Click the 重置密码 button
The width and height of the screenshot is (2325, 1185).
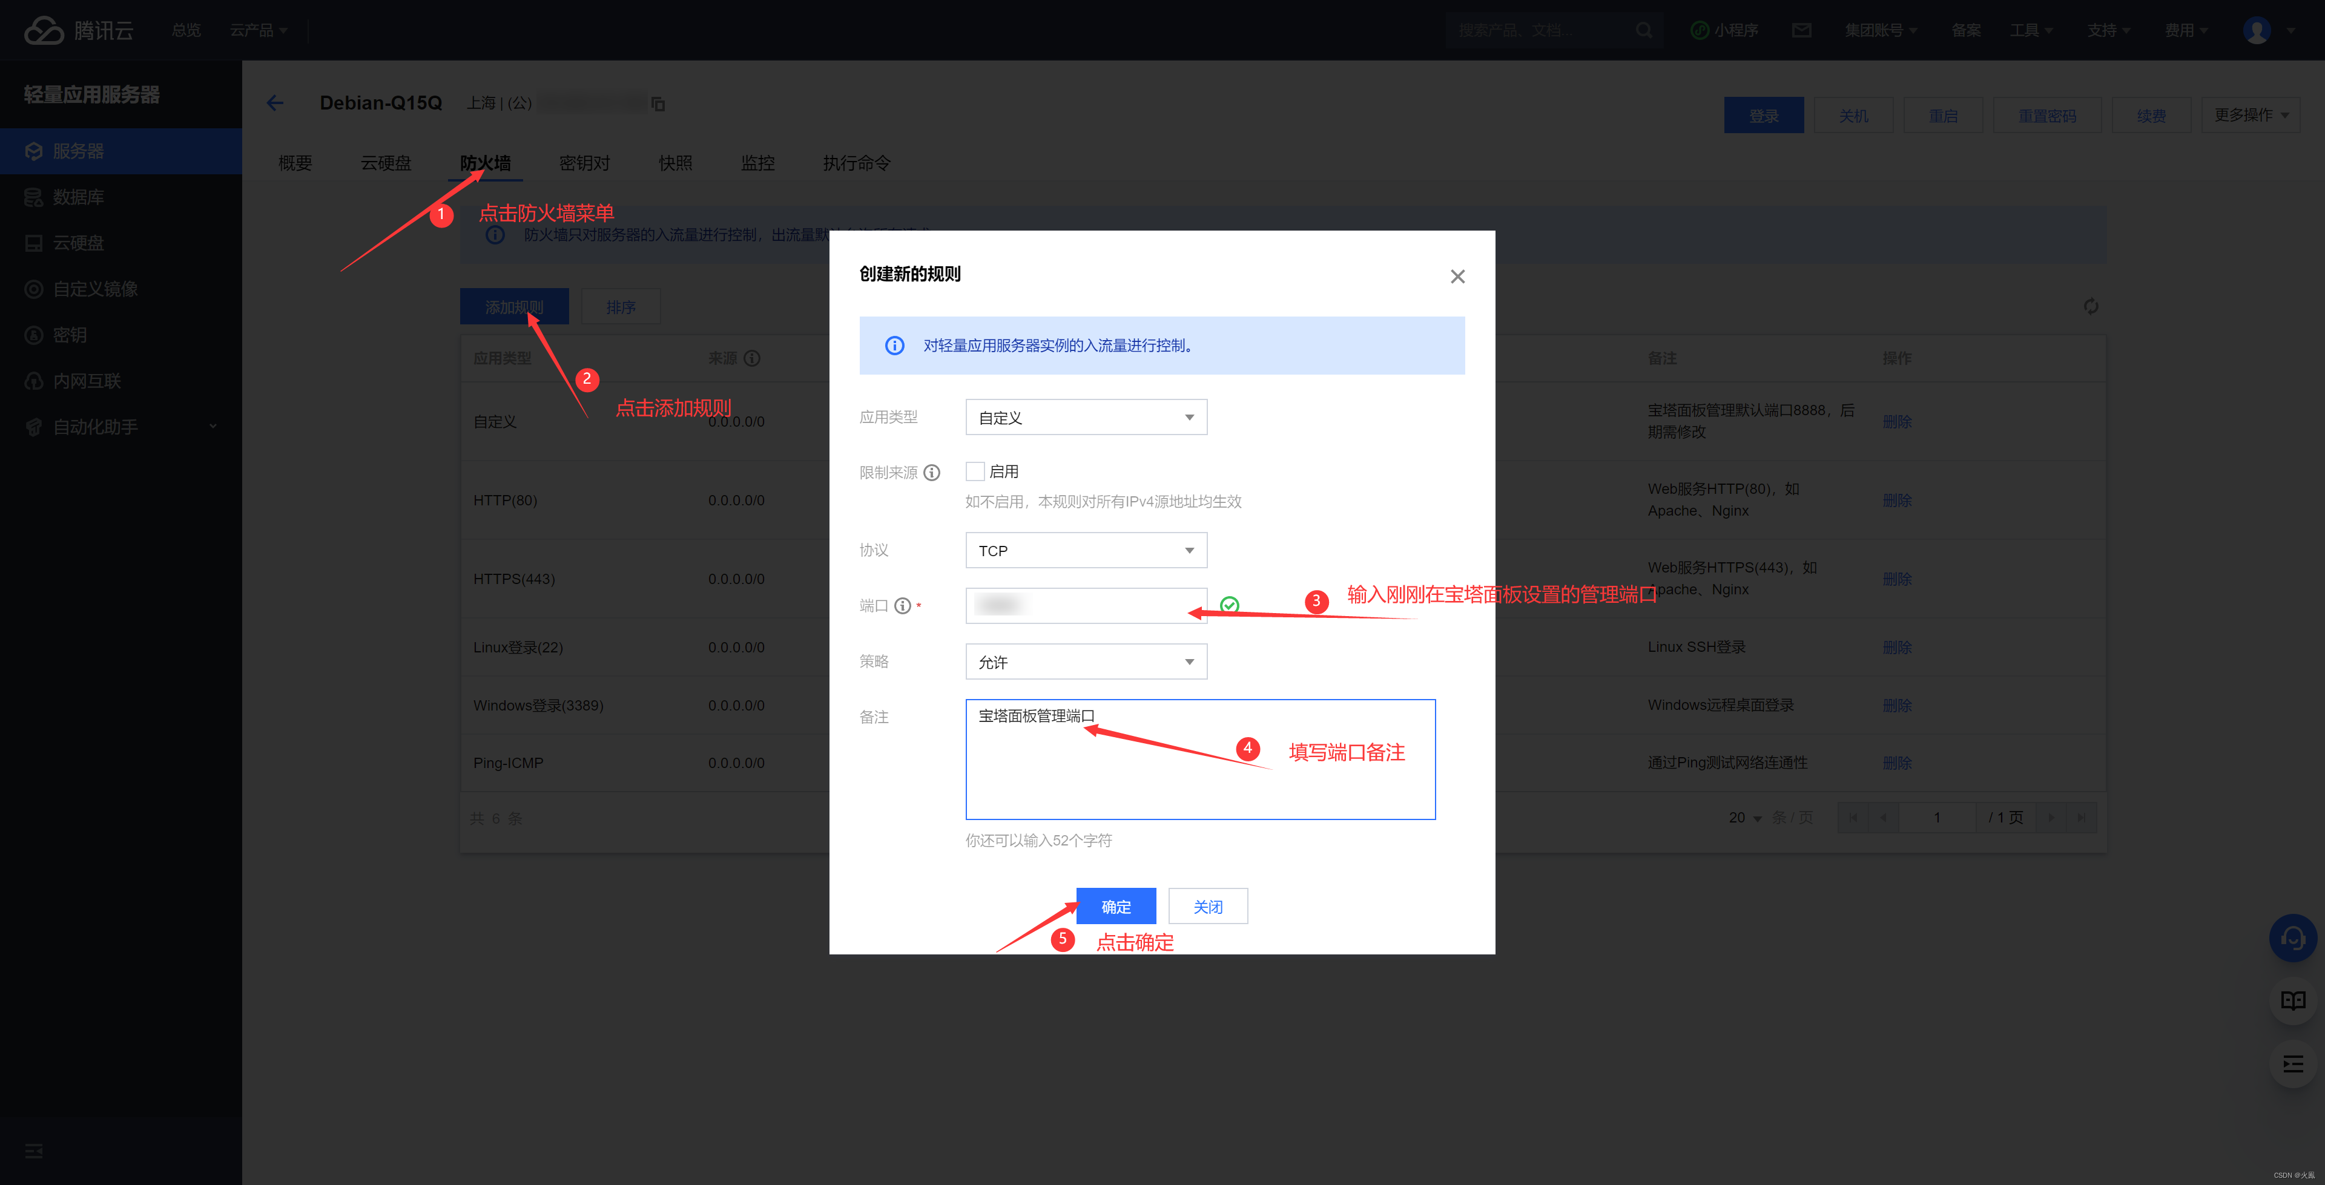click(2047, 116)
